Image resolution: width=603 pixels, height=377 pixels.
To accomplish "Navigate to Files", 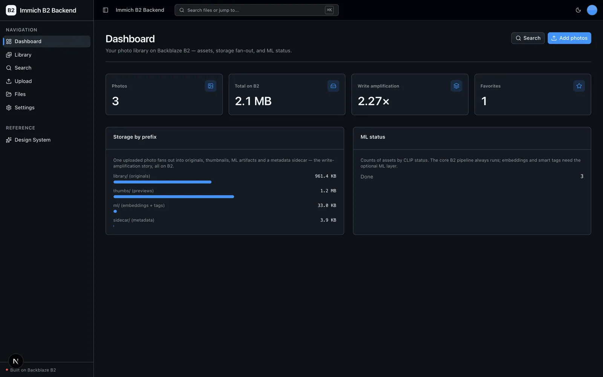I will pyautogui.click(x=47, y=94).
